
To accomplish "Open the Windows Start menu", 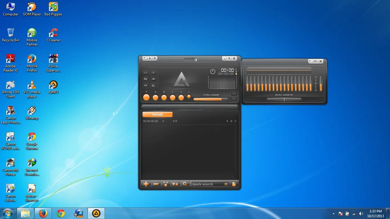I will (8, 213).
